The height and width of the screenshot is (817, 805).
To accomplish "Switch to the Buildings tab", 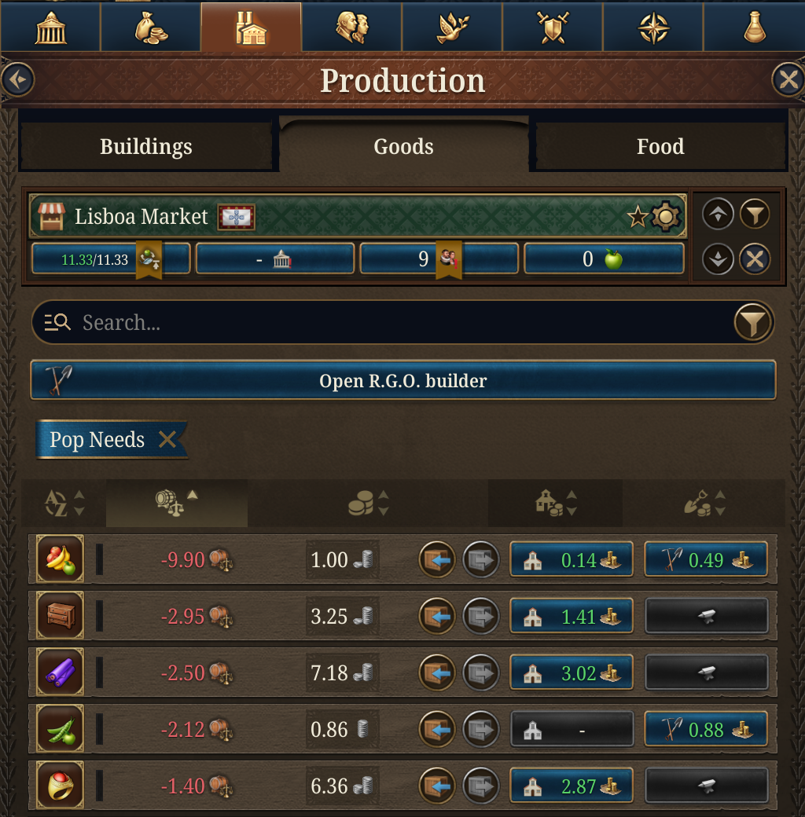I will pos(145,146).
